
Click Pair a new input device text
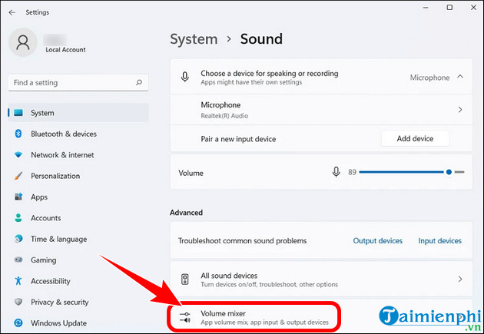[x=238, y=139]
